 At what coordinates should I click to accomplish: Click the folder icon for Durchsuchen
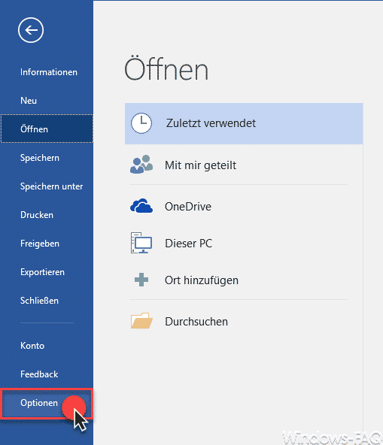click(141, 321)
